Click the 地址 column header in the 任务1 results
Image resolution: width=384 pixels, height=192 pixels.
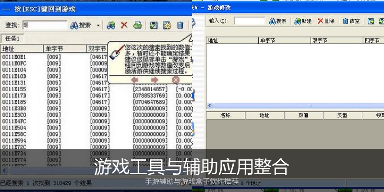pyautogui.click(x=22, y=49)
